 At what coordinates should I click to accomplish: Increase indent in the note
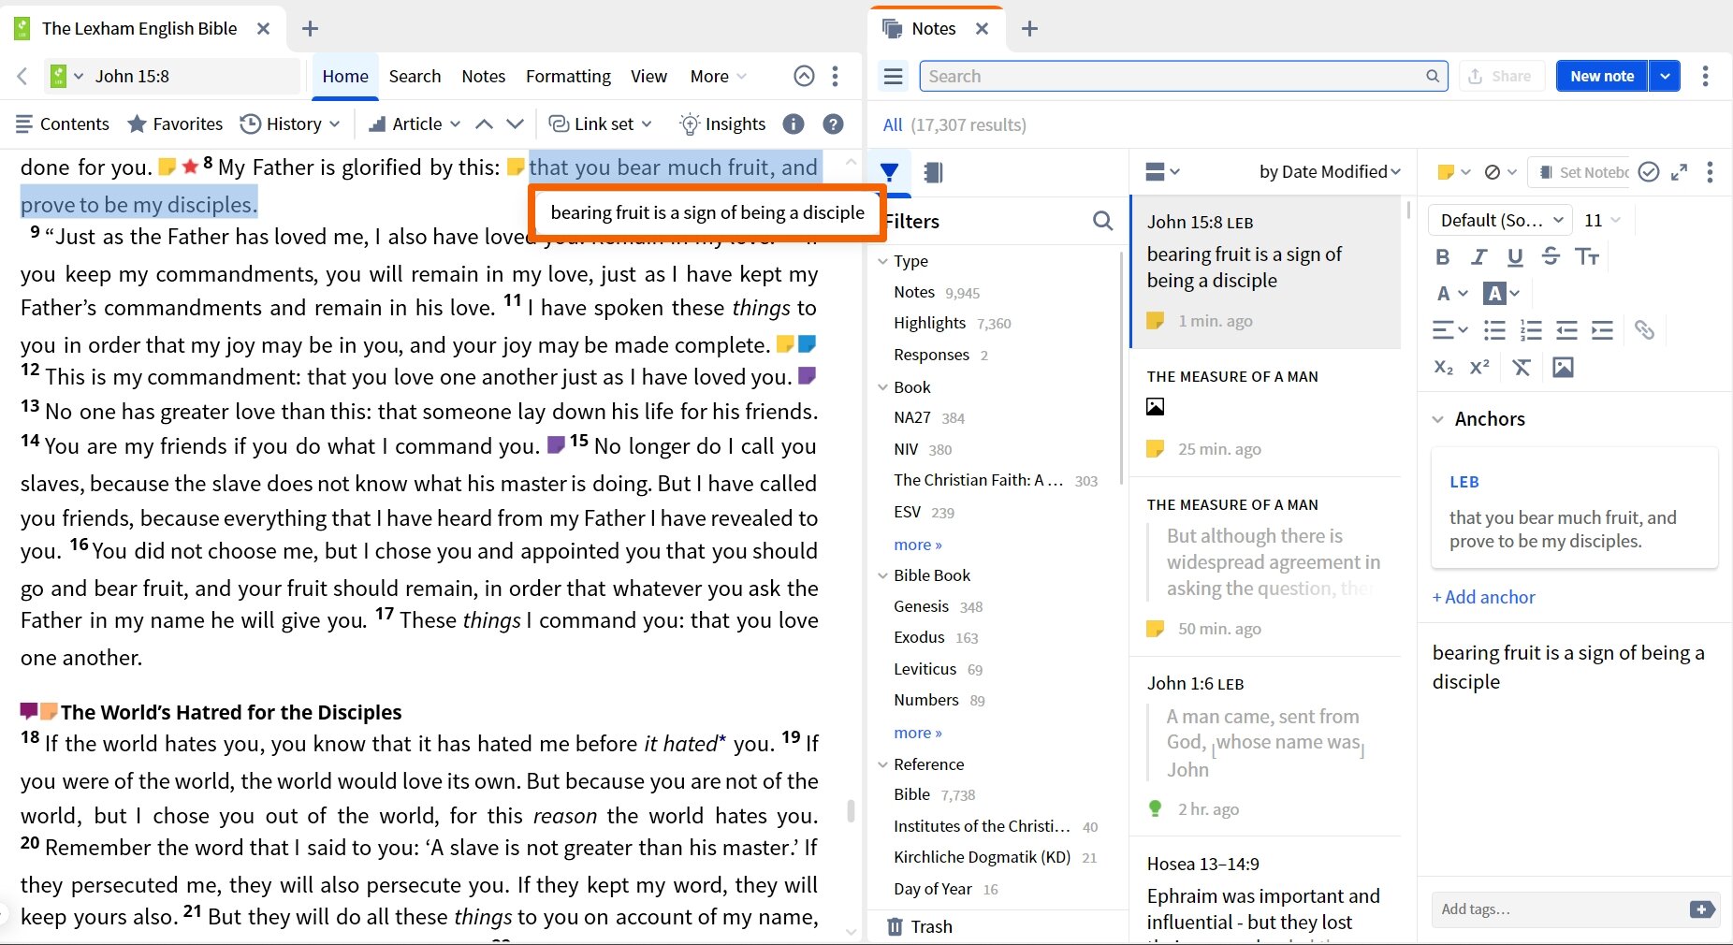pyautogui.click(x=1602, y=329)
